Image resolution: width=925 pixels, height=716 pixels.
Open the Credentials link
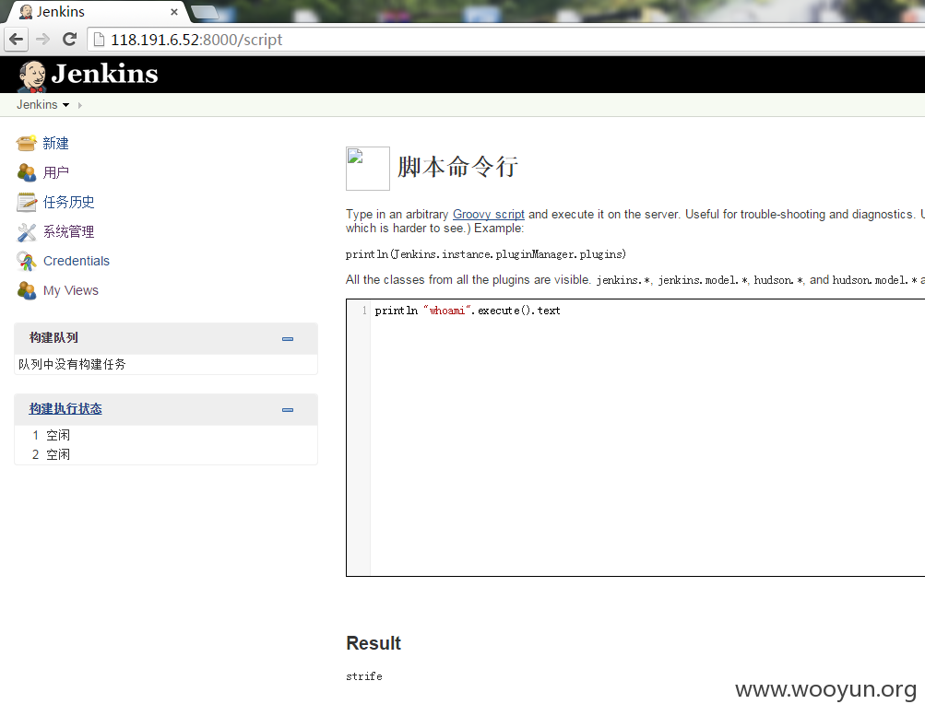(77, 261)
